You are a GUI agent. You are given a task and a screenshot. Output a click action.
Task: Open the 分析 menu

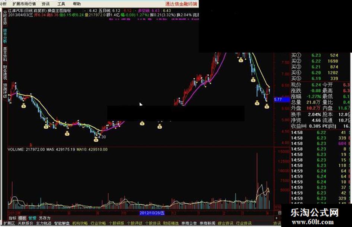(3, 4)
